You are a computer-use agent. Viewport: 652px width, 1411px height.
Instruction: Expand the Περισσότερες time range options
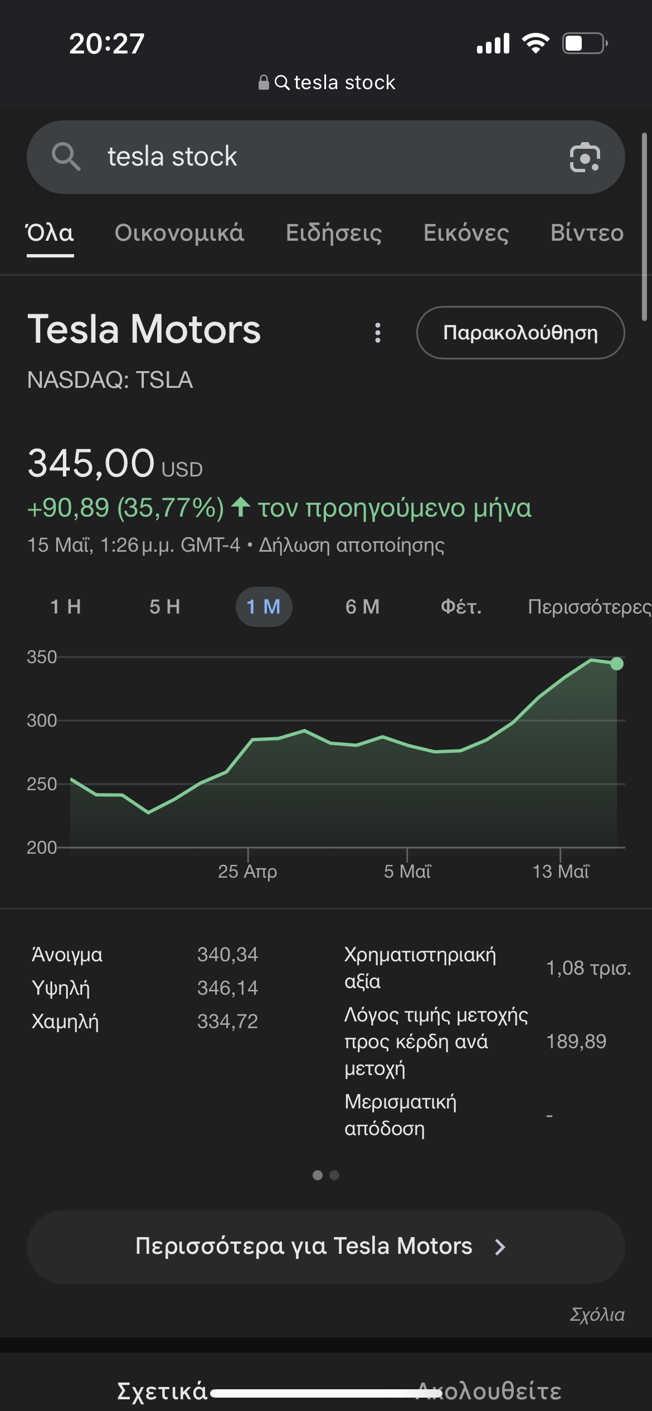coord(589,607)
